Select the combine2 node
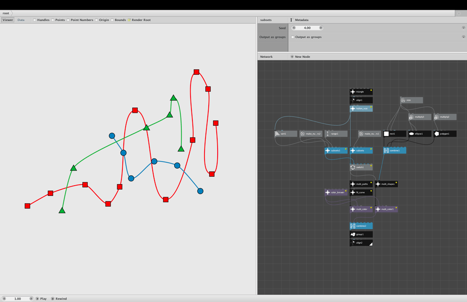 pyautogui.click(x=361, y=226)
